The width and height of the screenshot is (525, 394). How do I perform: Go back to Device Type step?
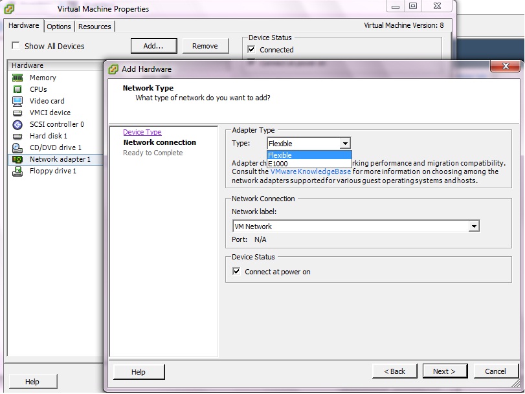point(142,132)
